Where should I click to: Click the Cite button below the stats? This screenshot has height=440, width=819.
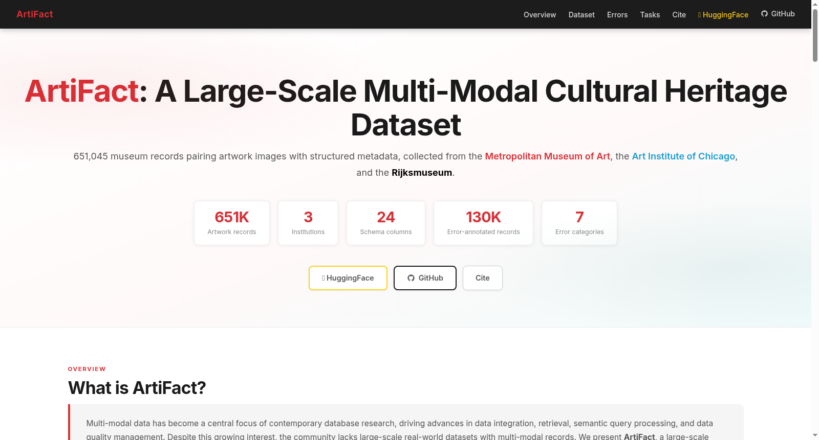point(483,278)
